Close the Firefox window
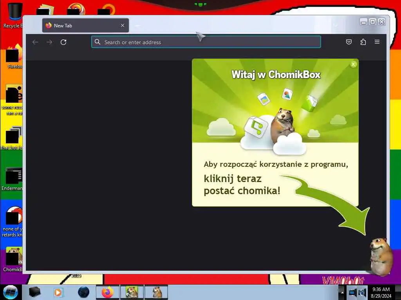Viewport: 401px width, 300px height. pyautogui.click(x=381, y=22)
